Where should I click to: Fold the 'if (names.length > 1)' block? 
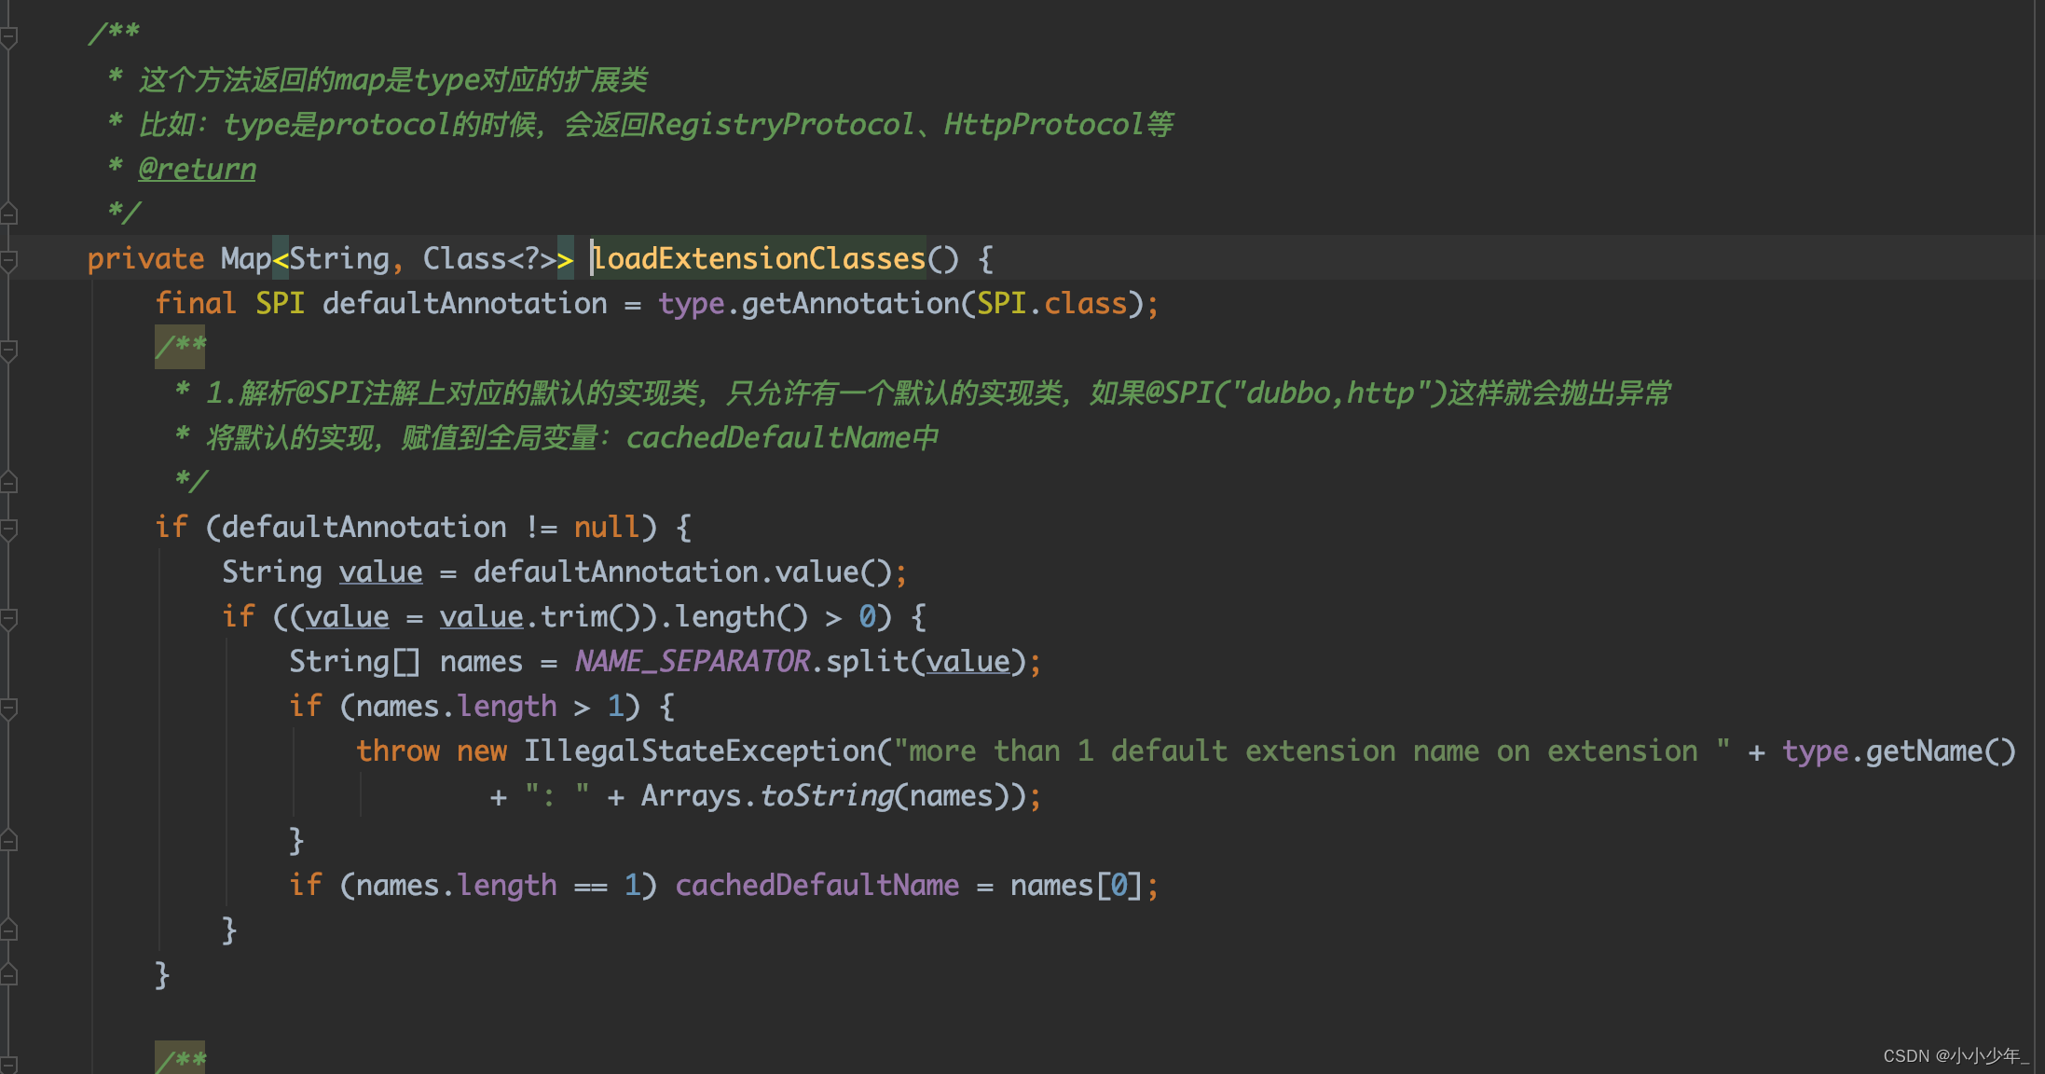(9, 708)
